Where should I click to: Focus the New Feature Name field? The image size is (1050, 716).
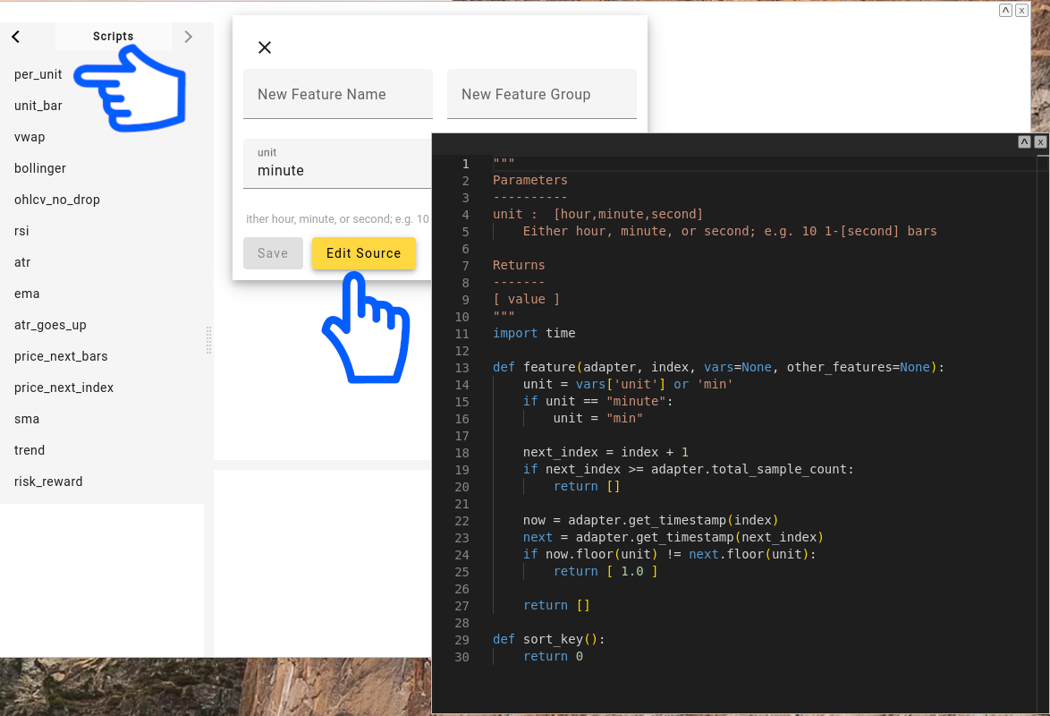pyautogui.click(x=337, y=94)
